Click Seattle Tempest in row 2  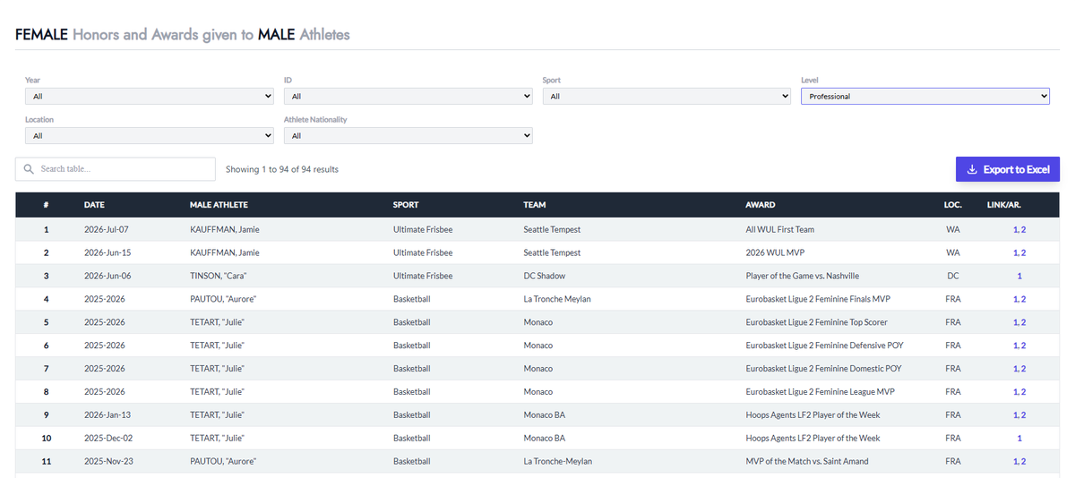[552, 252]
